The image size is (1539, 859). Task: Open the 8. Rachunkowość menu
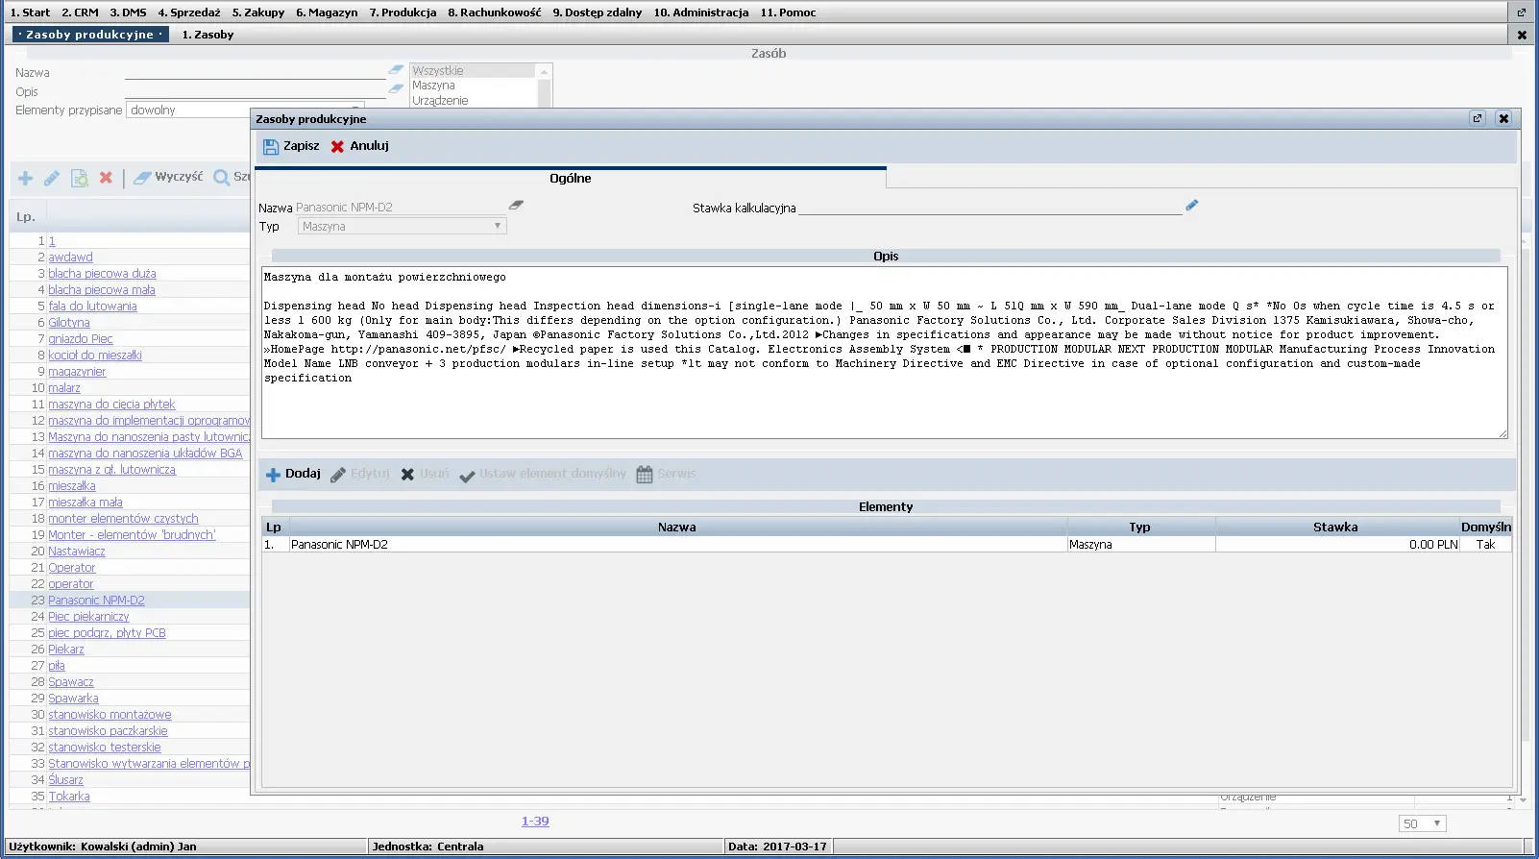click(494, 12)
